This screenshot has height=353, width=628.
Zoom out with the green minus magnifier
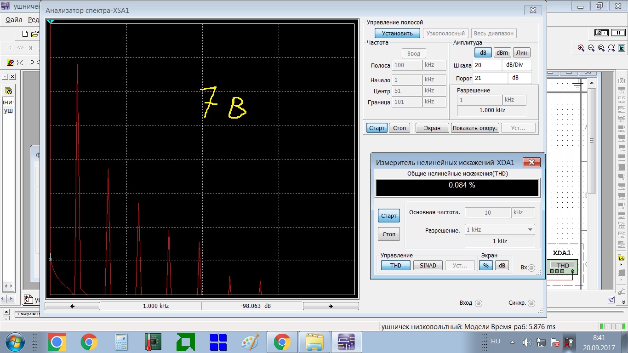coord(591,48)
